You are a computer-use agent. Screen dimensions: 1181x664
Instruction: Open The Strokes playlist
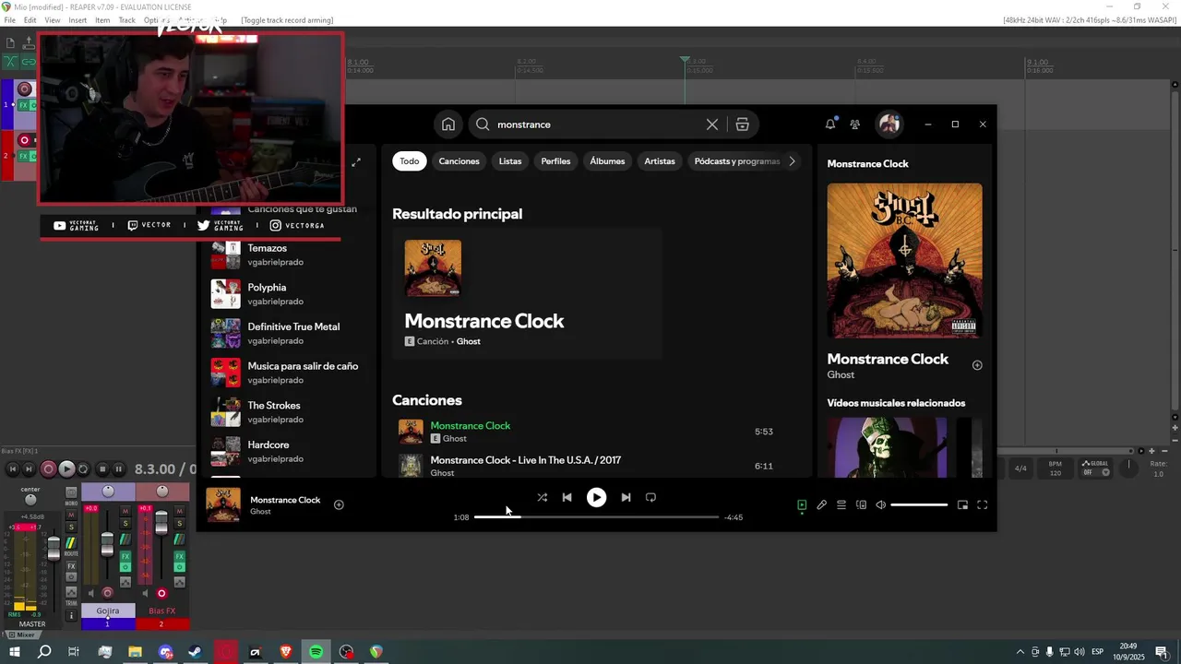(284, 411)
